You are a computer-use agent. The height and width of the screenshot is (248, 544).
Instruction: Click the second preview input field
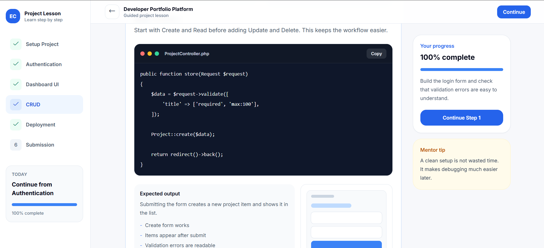coord(346,232)
